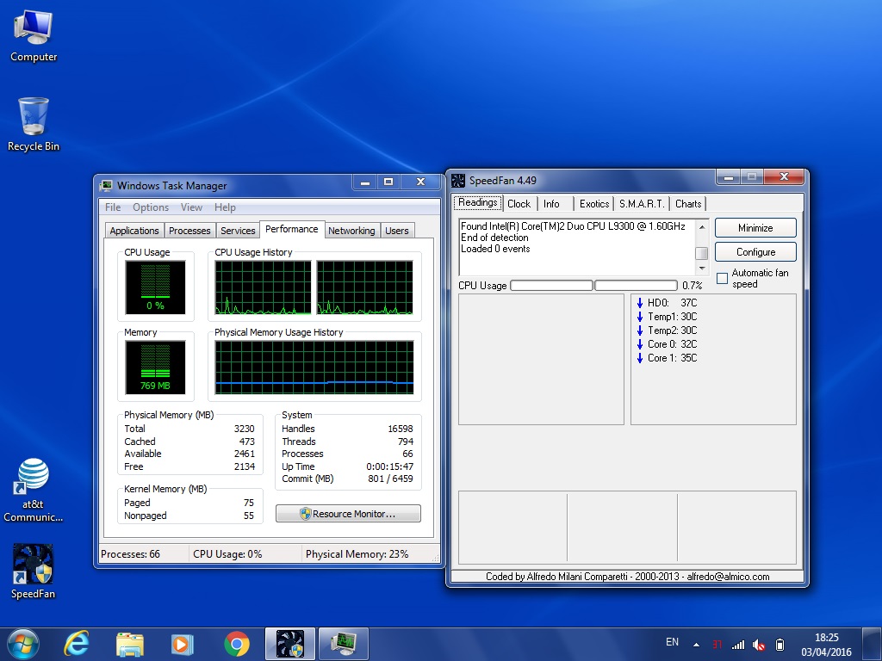Image resolution: width=882 pixels, height=661 pixels.
Task: Switch to Networking tab
Action: click(351, 231)
